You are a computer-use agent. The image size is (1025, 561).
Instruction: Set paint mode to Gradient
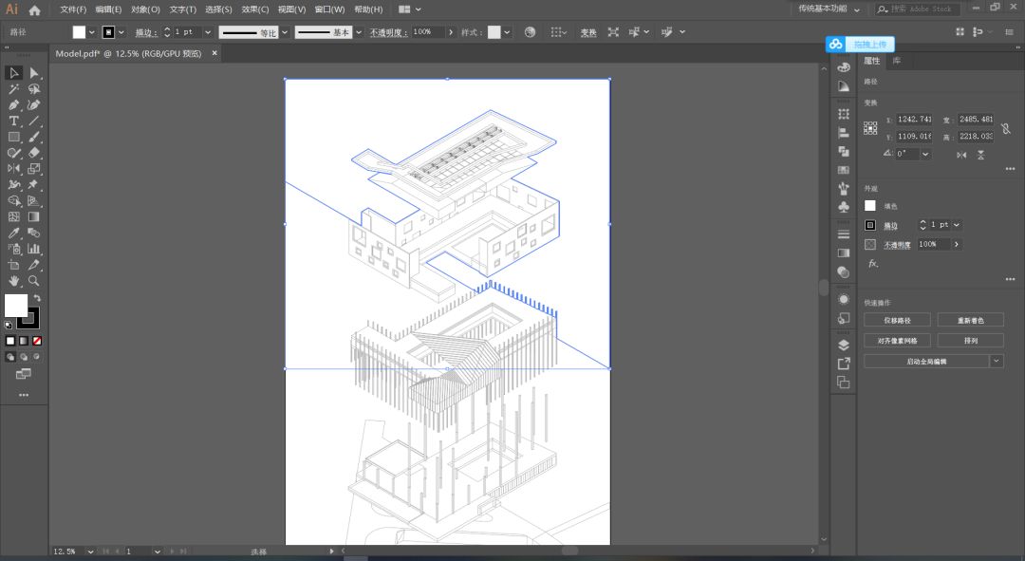(x=24, y=341)
